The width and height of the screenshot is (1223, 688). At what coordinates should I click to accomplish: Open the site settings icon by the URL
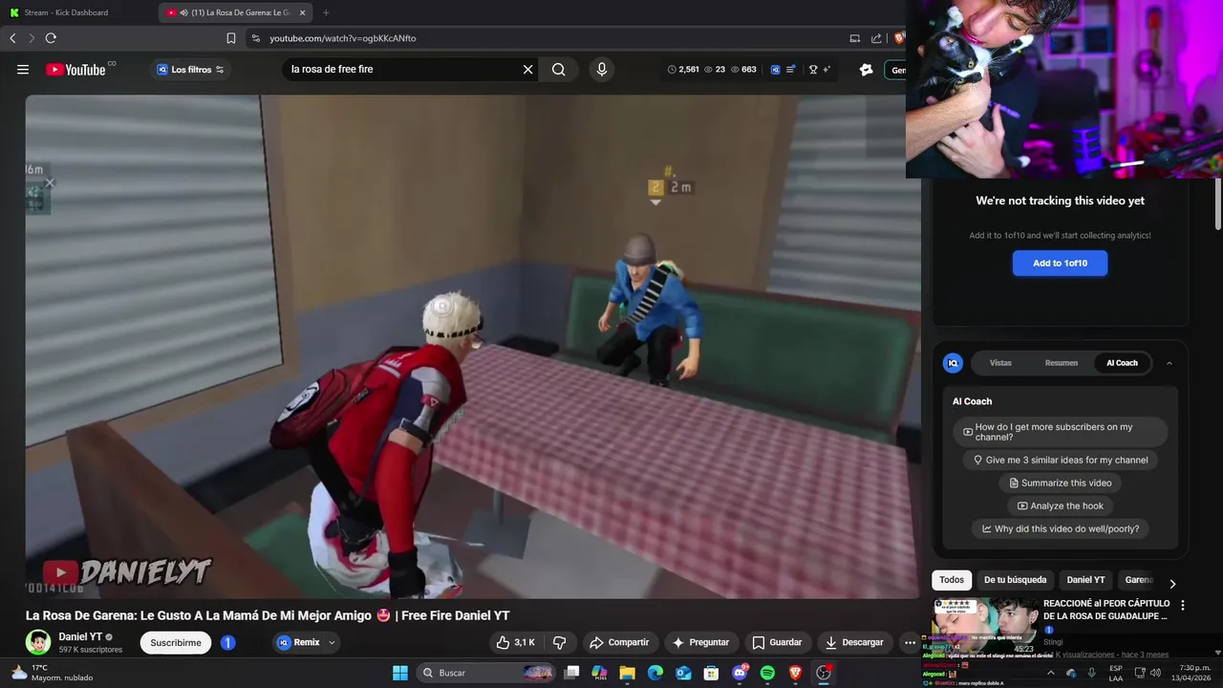click(x=255, y=38)
